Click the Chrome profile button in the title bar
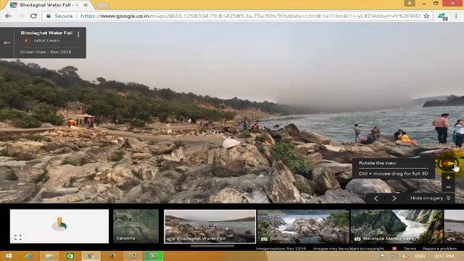464x261 pixels. (x=410, y=3)
